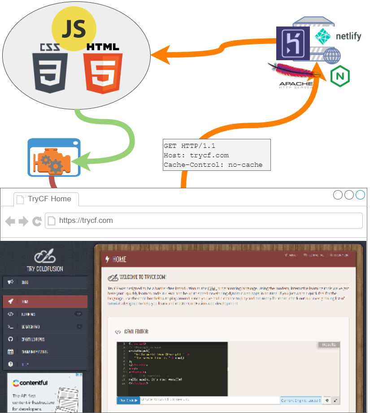Select the TryCF Home browser tab
The width and height of the screenshot is (374, 413).
[46, 199]
